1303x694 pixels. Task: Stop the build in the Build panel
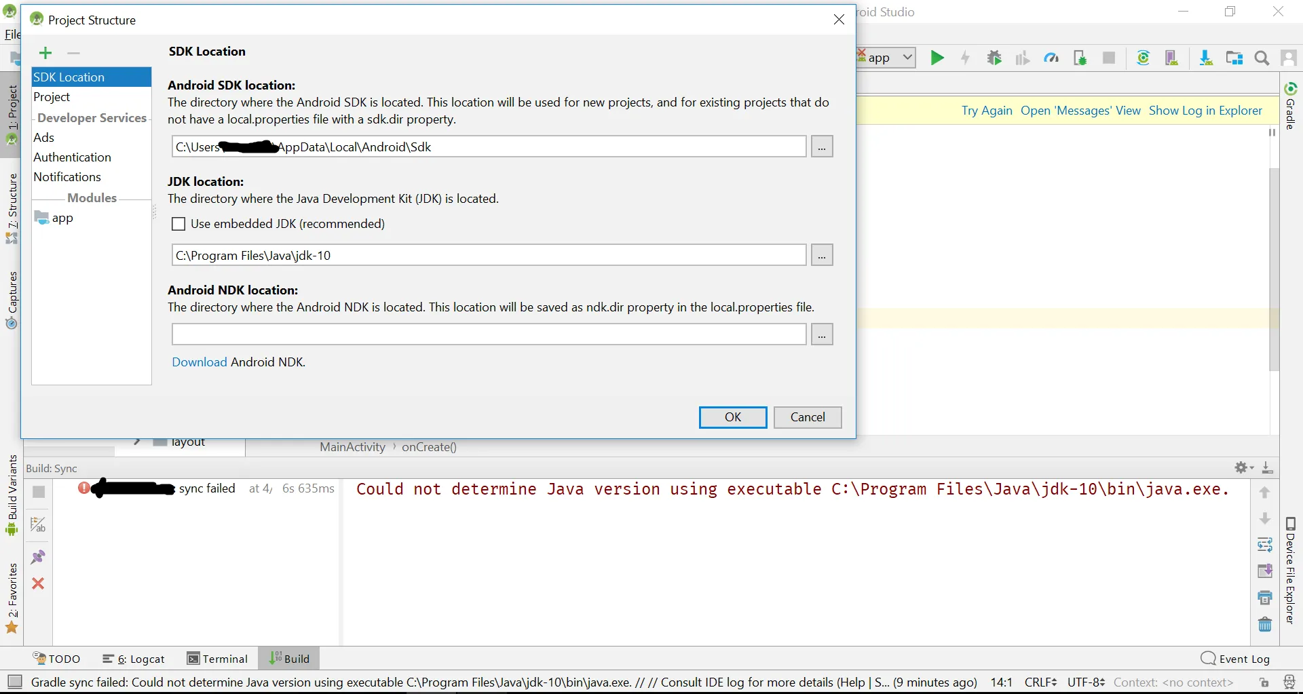tap(39, 492)
